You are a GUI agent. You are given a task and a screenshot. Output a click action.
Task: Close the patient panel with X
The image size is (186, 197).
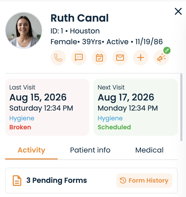[178, 11]
